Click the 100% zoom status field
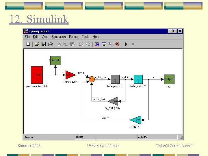 85,137
